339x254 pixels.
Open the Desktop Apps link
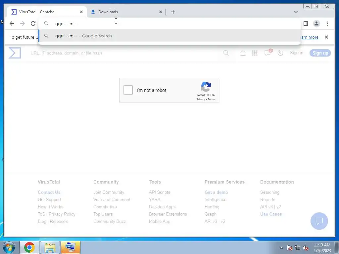(162, 207)
